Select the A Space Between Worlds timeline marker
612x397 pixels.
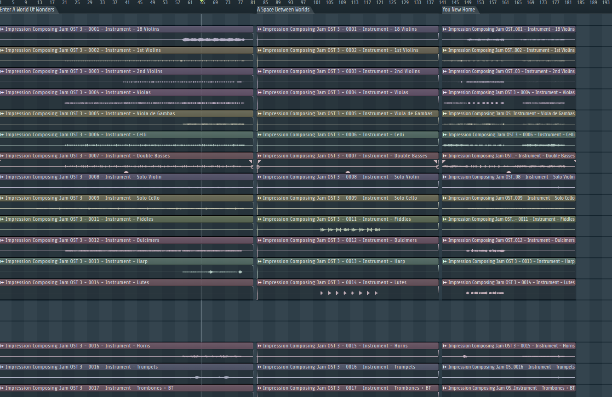[x=284, y=10]
